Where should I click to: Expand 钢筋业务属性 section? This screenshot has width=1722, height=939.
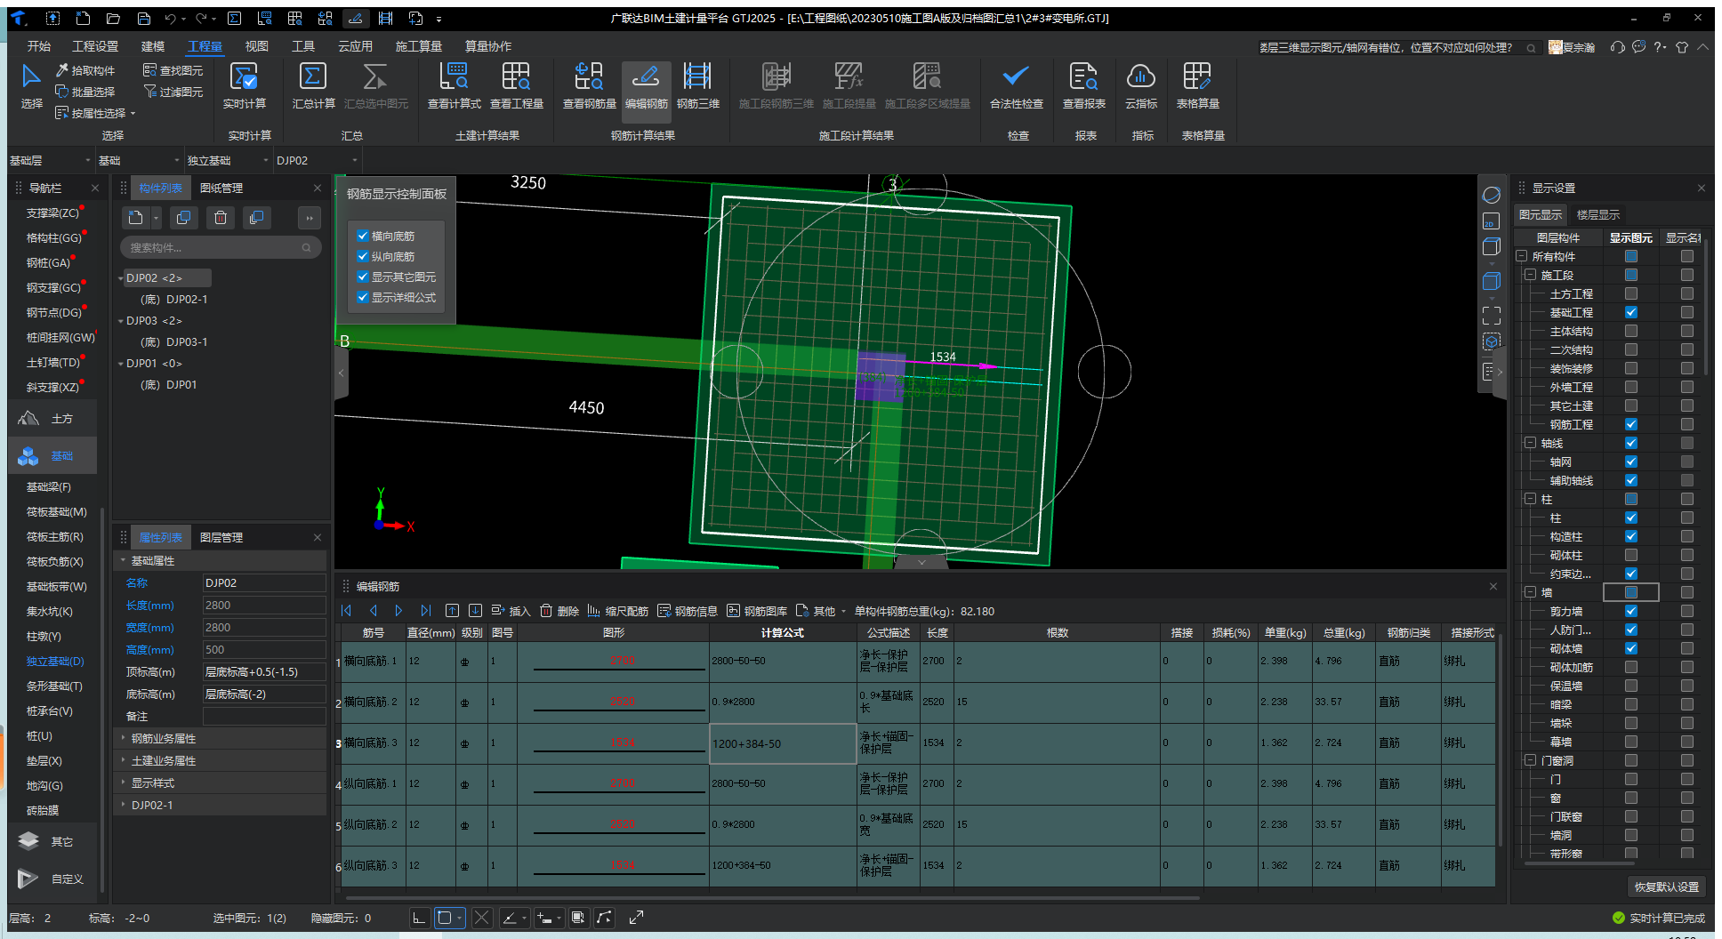pos(123,738)
